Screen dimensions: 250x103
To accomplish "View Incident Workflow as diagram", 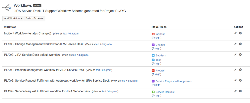I will (x=74, y=34).
